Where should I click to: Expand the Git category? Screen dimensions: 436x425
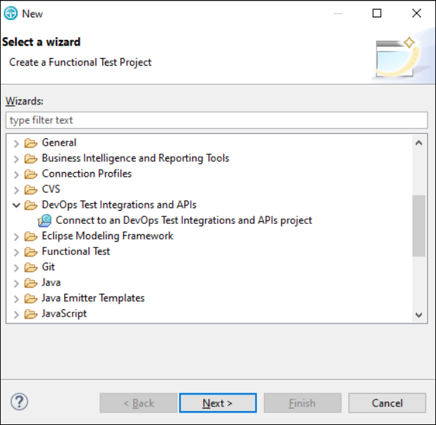point(17,268)
